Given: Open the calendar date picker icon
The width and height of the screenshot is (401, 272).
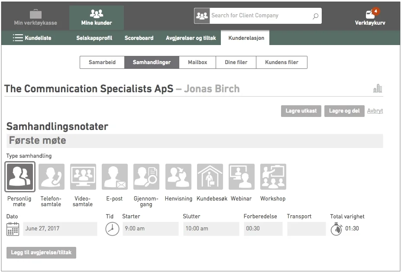Looking at the screenshot, I should [x=13, y=229].
